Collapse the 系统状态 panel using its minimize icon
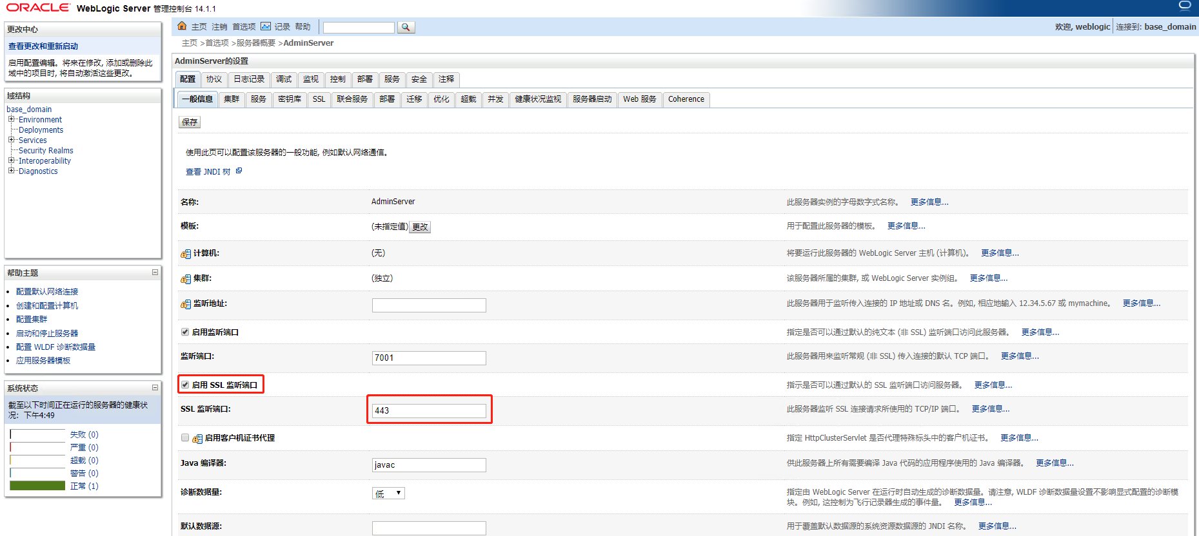 coord(155,388)
